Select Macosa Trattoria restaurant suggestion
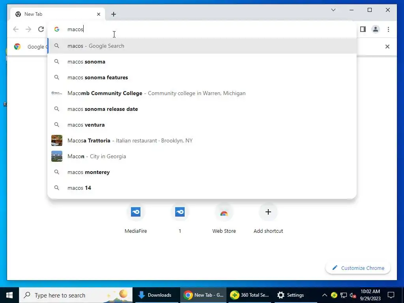This screenshot has height=303, width=404. 202,140
